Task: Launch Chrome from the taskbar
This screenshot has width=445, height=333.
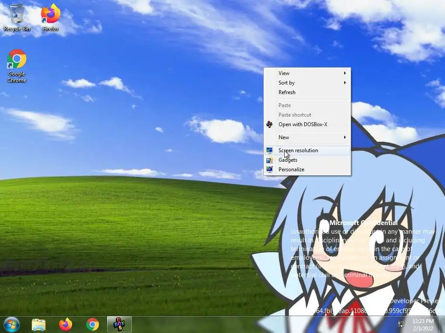Action: pos(93,324)
